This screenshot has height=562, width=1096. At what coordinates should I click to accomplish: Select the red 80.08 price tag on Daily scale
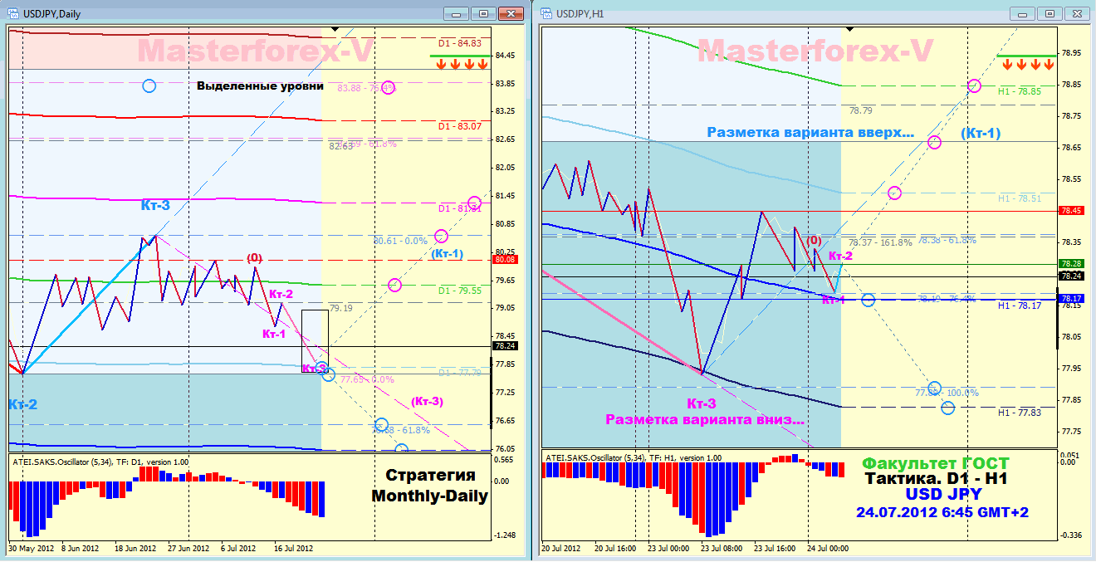[505, 259]
